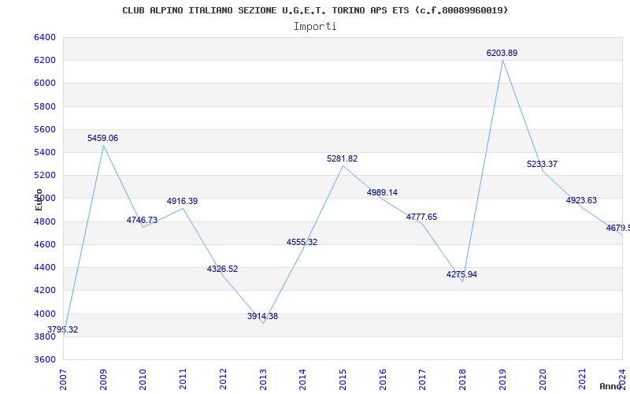Image resolution: width=630 pixels, height=394 pixels.
Task: Click the x-axis year 2013
Action: coord(263,380)
